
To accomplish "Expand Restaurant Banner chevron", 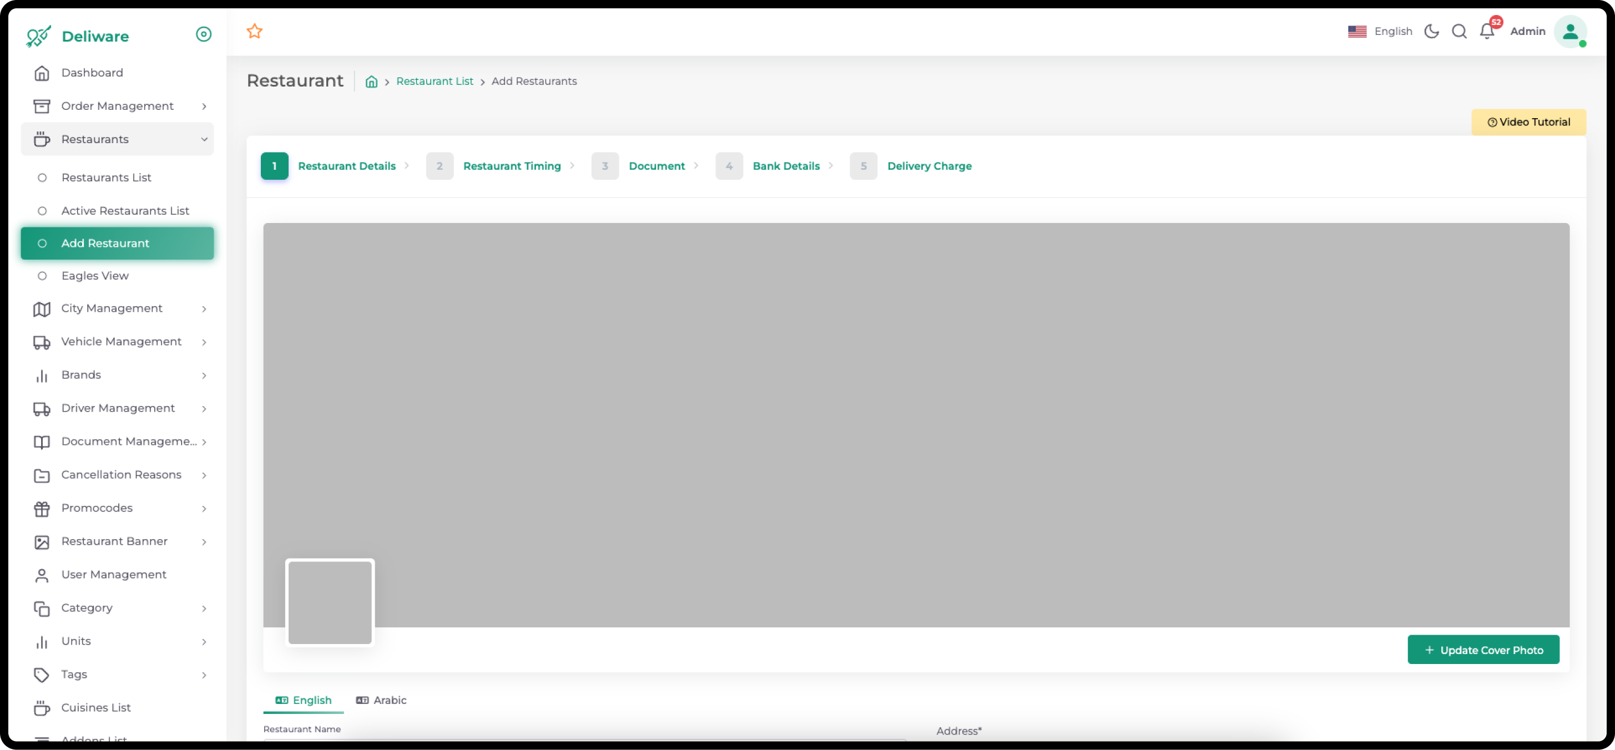I will (x=204, y=541).
